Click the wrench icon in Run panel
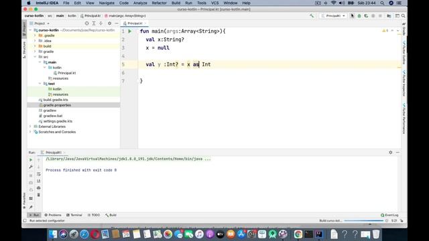Viewport: 429px width, 241px height. 31,167
